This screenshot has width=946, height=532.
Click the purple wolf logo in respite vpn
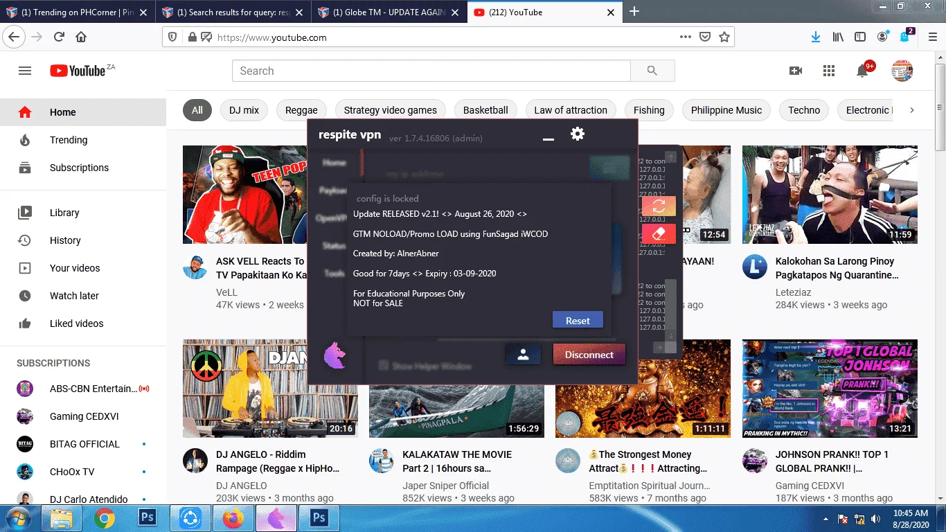[335, 355]
